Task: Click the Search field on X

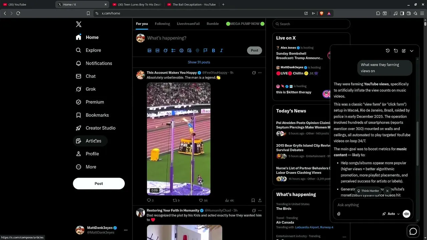Action: coord(311,24)
